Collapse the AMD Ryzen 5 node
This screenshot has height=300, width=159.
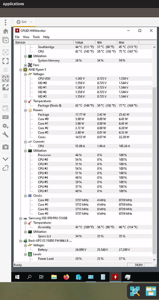coord(21,70)
